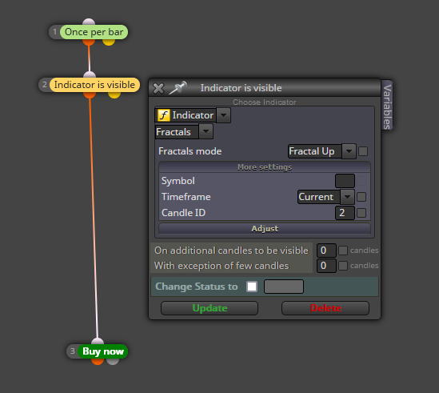This screenshot has width=439, height=393.
Task: Click the Change Status to value field
Action: (284, 287)
